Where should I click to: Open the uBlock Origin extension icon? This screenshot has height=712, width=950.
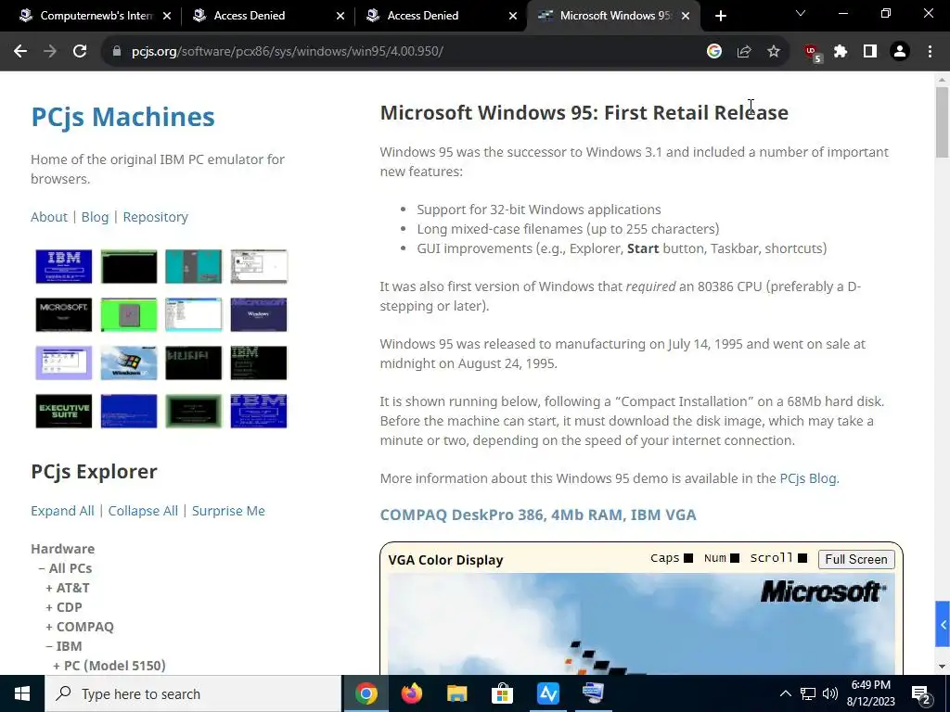[x=813, y=53]
